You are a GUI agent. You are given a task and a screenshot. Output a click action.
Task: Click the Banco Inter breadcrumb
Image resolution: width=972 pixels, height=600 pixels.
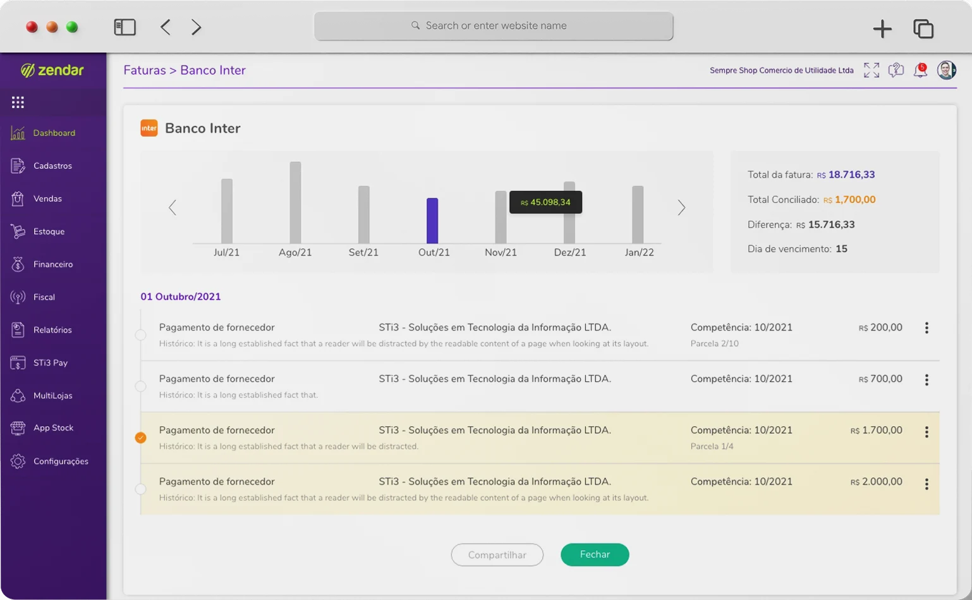tap(213, 70)
